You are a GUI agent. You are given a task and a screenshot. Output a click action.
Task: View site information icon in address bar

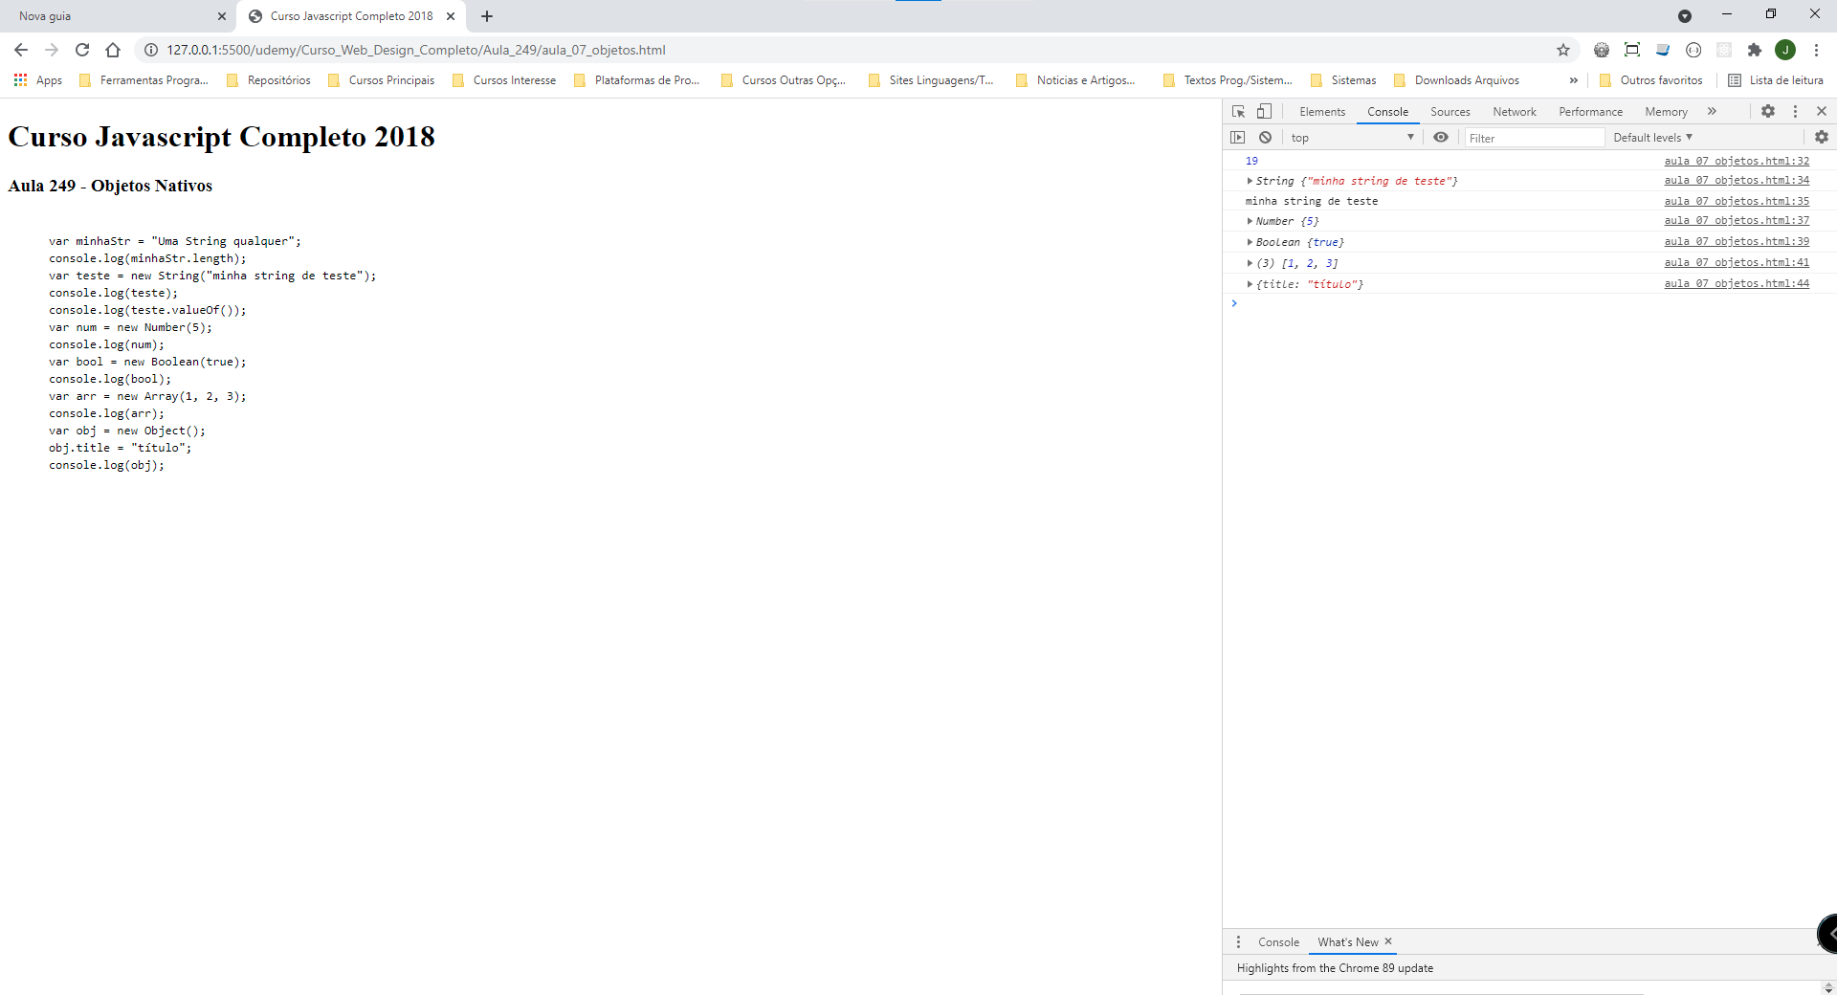coord(151,50)
